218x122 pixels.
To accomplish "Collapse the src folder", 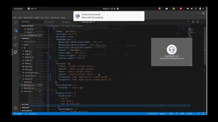I will tap(25, 48).
